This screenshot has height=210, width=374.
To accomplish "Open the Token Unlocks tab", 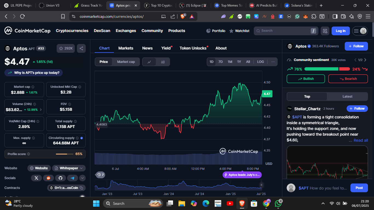I will (193, 48).
